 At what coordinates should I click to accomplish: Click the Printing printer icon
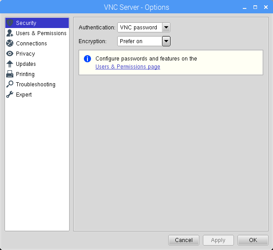pos(10,74)
